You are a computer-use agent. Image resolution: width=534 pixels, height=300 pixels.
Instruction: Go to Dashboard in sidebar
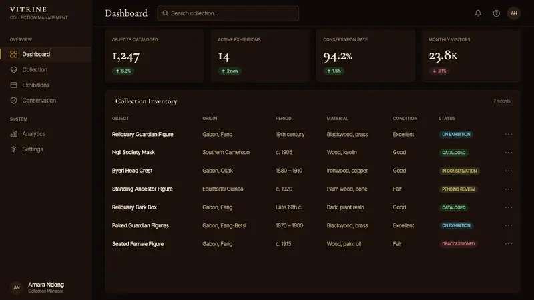pyautogui.click(x=46, y=54)
